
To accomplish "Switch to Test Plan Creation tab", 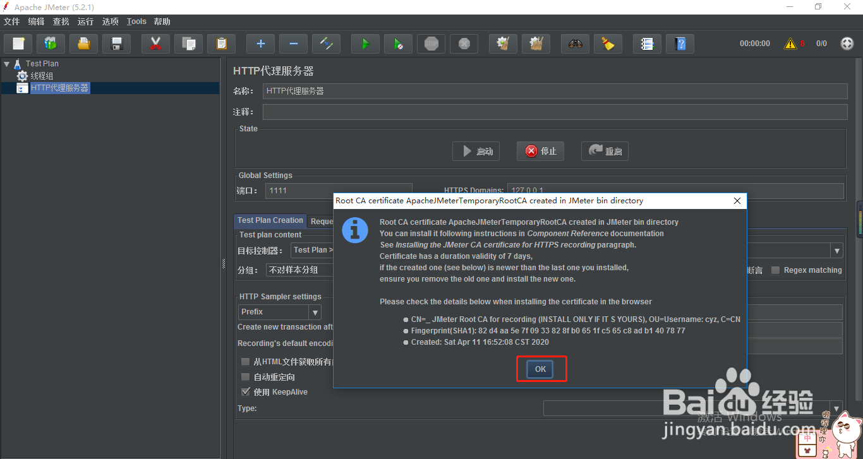I will click(x=270, y=220).
